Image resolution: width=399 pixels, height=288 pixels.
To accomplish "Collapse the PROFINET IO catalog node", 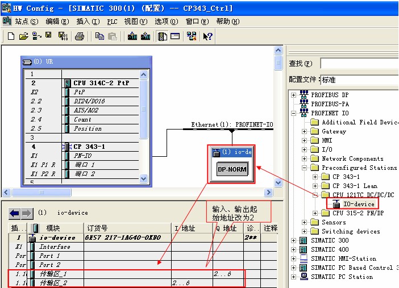I will pos(293,113).
